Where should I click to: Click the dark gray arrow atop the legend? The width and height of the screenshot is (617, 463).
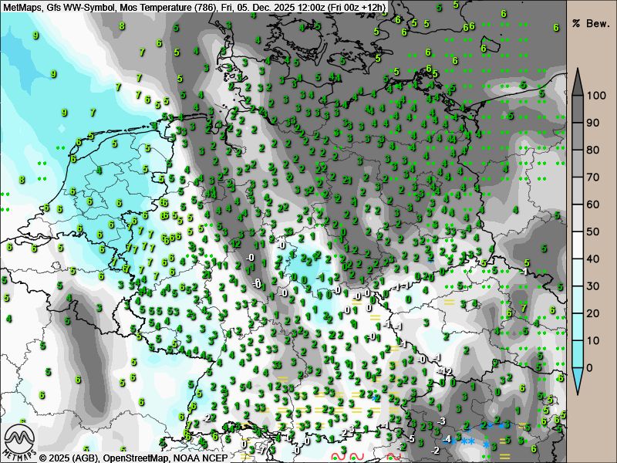point(578,79)
